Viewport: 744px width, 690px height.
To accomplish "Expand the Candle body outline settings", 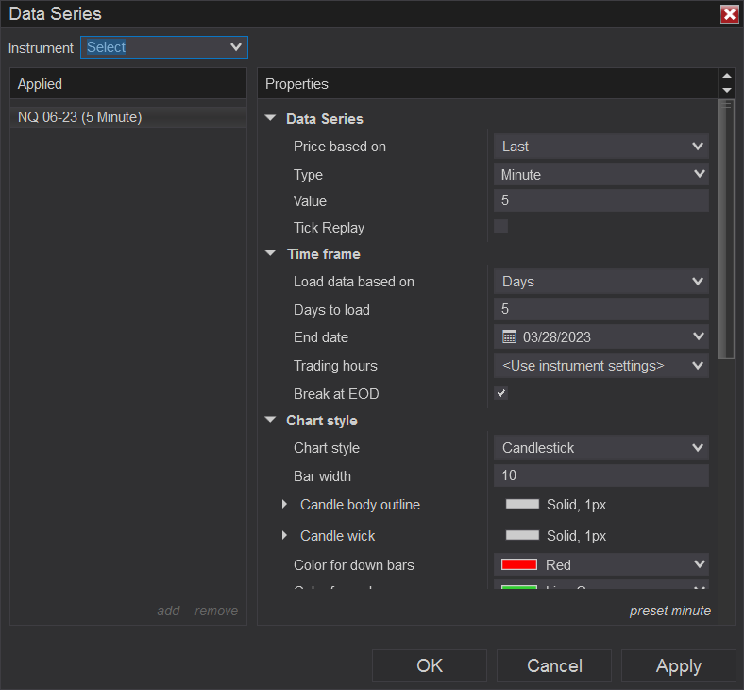I will pos(284,505).
